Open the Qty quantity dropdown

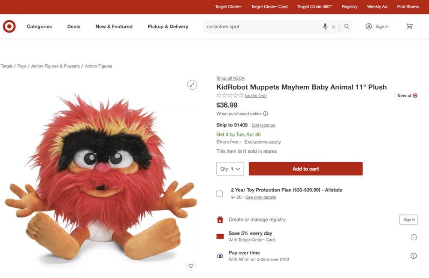point(230,169)
